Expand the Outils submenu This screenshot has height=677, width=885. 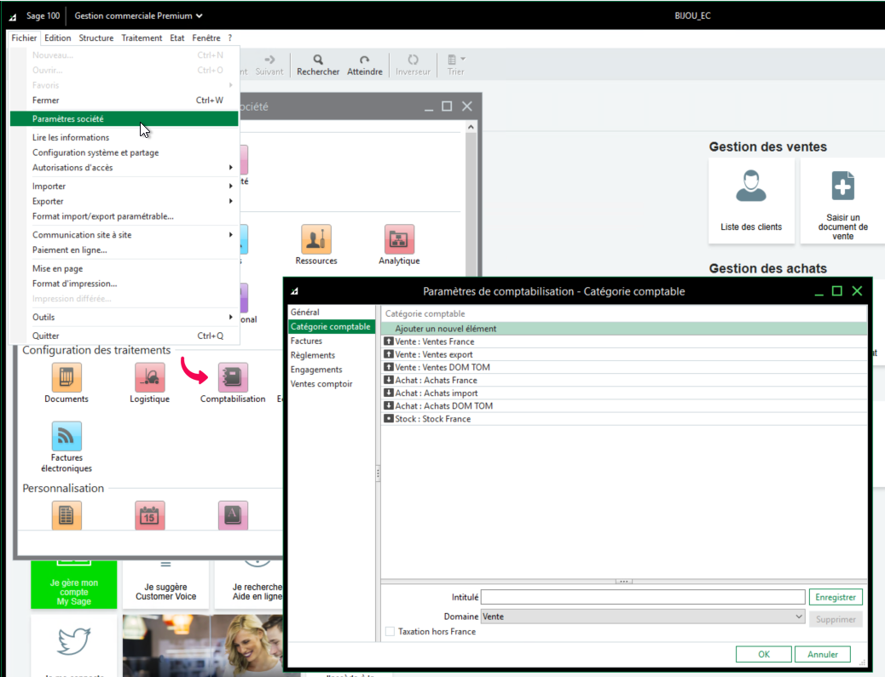tap(124, 318)
